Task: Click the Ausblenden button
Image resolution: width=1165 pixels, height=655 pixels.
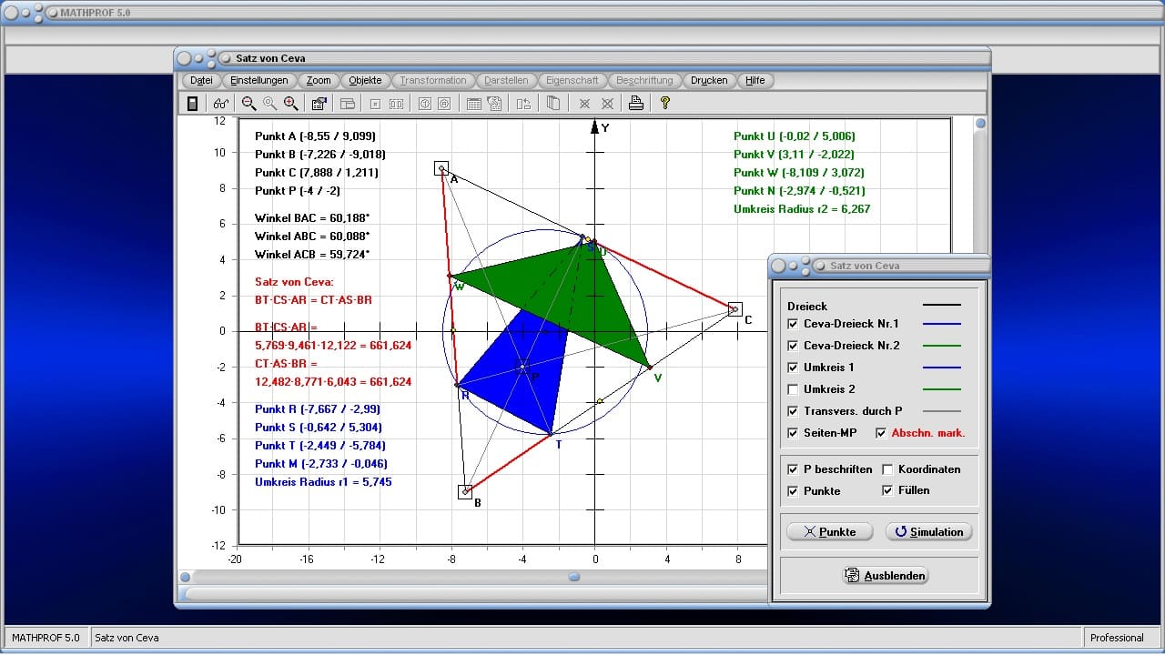Action: click(885, 576)
